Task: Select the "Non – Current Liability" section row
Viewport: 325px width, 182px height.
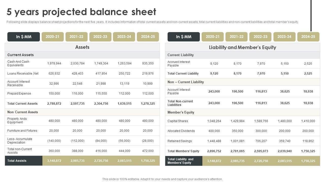Action: click(x=186, y=82)
